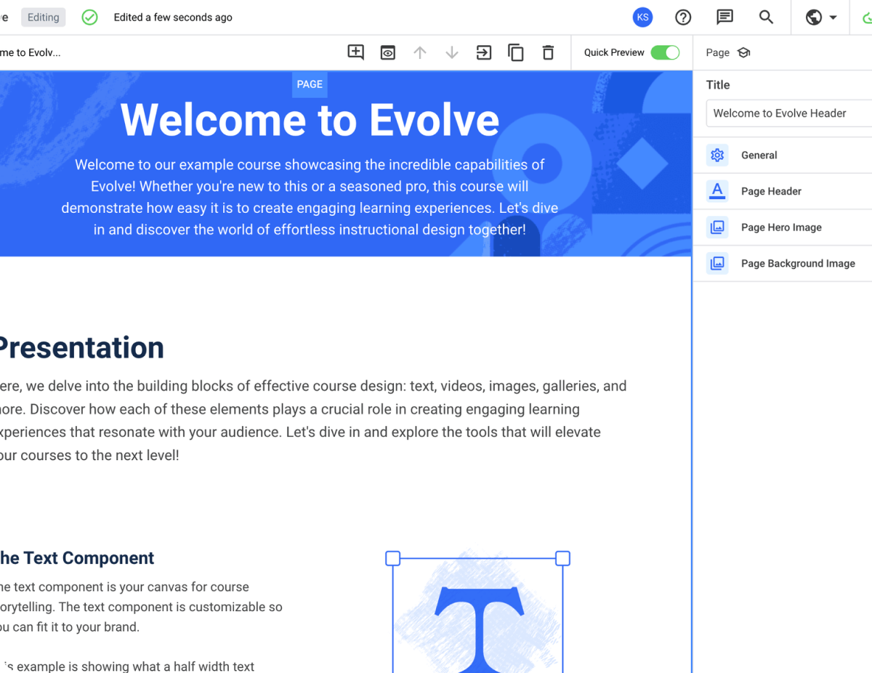Expand the General settings section
The width and height of the screenshot is (872, 673).
[x=759, y=155]
